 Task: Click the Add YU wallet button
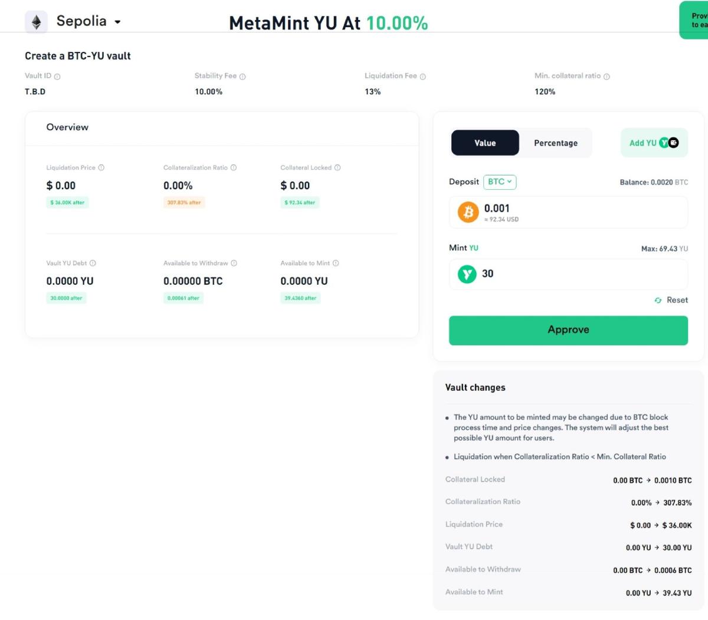tap(654, 143)
